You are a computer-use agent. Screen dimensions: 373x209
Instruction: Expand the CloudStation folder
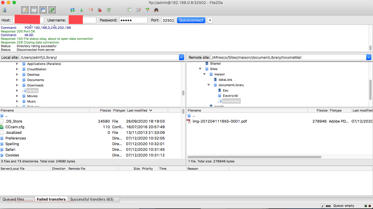pos(17,69)
